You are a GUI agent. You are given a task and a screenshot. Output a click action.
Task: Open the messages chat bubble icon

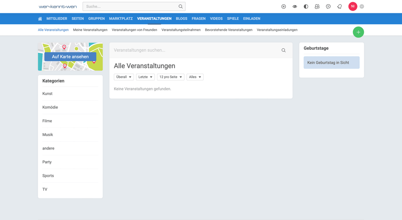(x=328, y=6)
